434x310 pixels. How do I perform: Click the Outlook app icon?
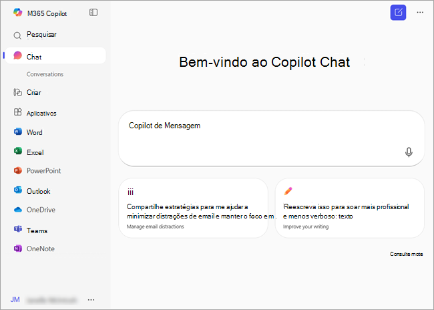pyautogui.click(x=18, y=190)
